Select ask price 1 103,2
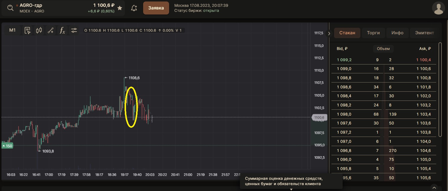Viewport: 448px width, 191px height. [x=424, y=105]
